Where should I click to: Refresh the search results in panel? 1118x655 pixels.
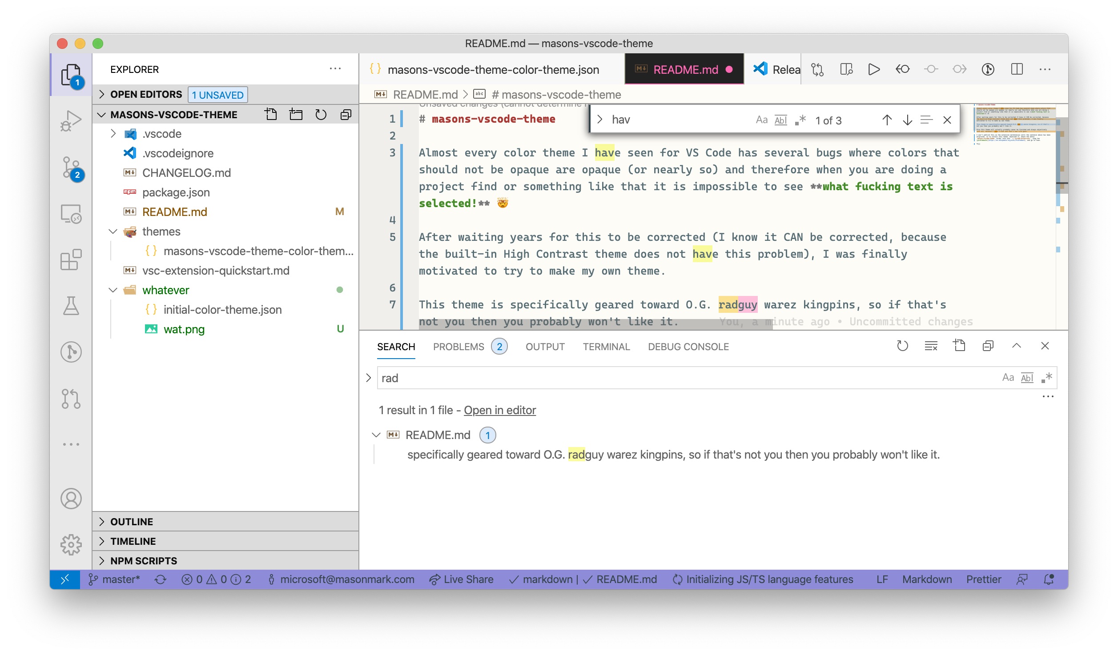click(902, 346)
